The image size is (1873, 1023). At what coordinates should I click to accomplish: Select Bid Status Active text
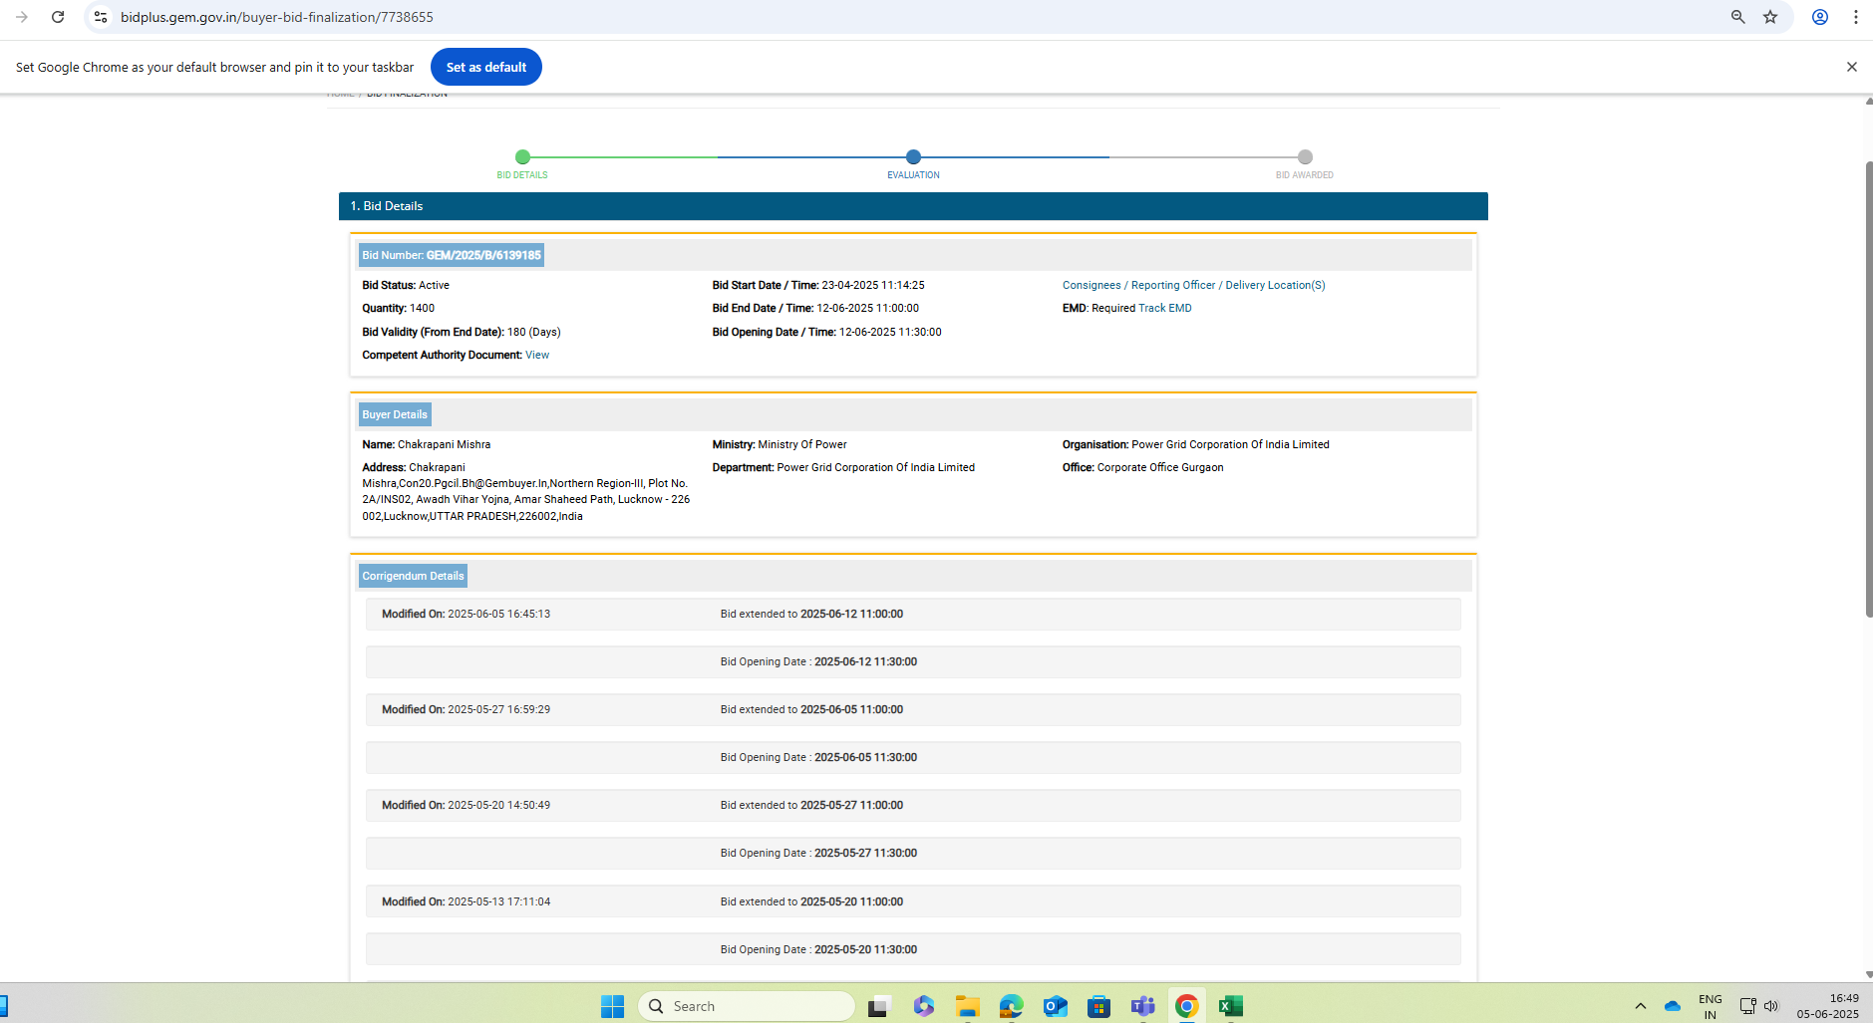[406, 285]
